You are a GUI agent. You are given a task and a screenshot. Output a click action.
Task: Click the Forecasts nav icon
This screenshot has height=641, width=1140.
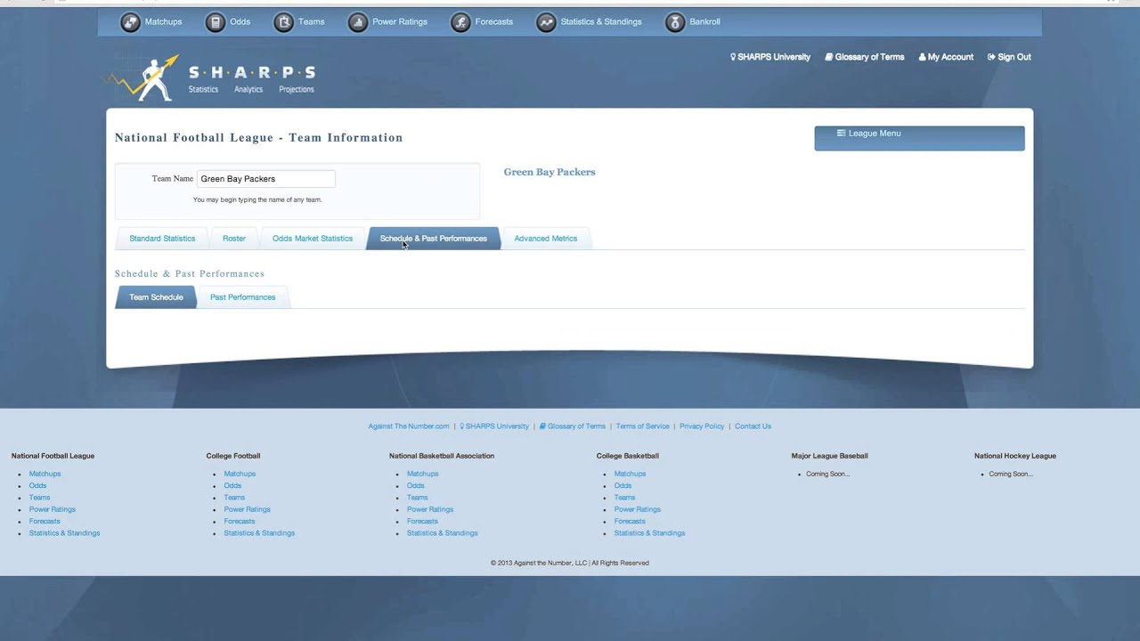460,22
